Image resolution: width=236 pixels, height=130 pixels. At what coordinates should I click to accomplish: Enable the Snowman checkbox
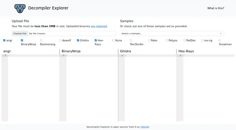[220, 40]
